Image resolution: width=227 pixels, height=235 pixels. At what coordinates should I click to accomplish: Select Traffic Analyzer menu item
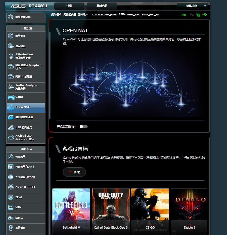26,87
